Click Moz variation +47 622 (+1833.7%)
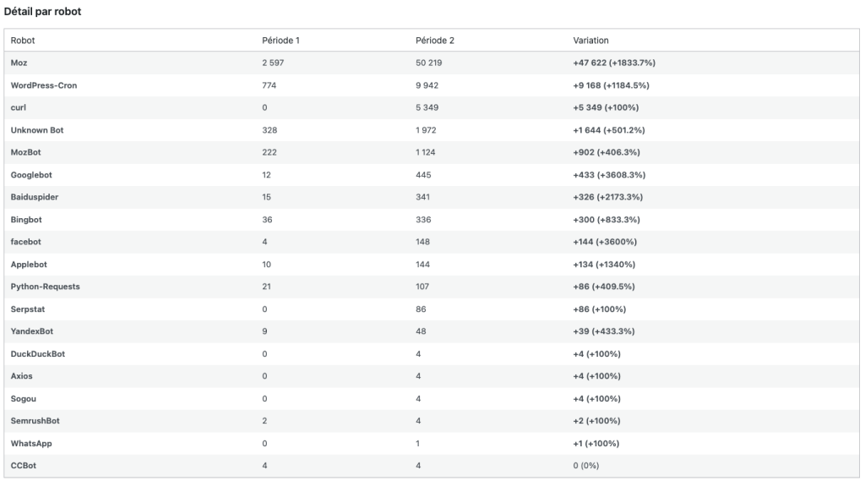This screenshot has width=865, height=481. coord(614,63)
